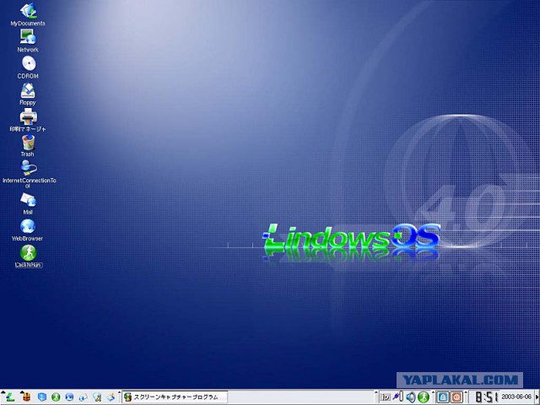This screenshot has height=405, width=540.
Task: Click the network plug tray icon
Action: coord(397,397)
